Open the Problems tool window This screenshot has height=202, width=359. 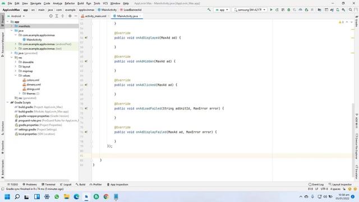pos(30,185)
